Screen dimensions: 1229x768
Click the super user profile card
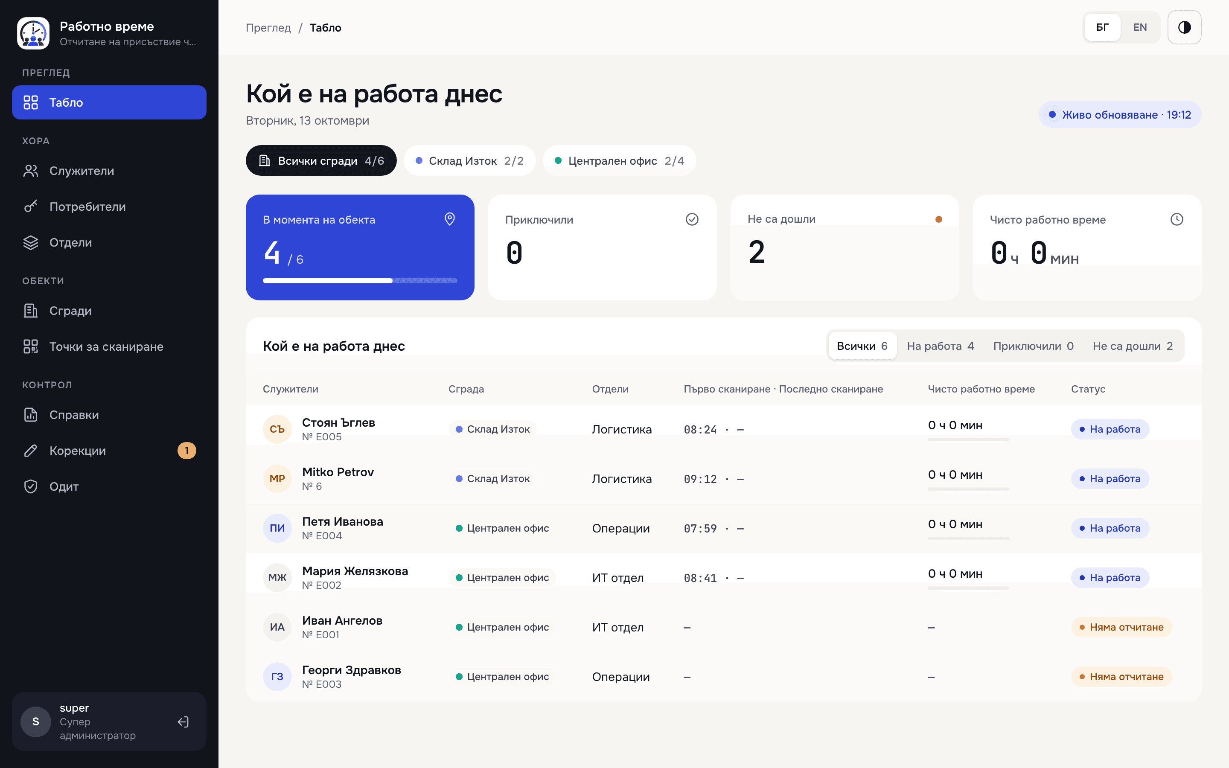[x=109, y=721]
